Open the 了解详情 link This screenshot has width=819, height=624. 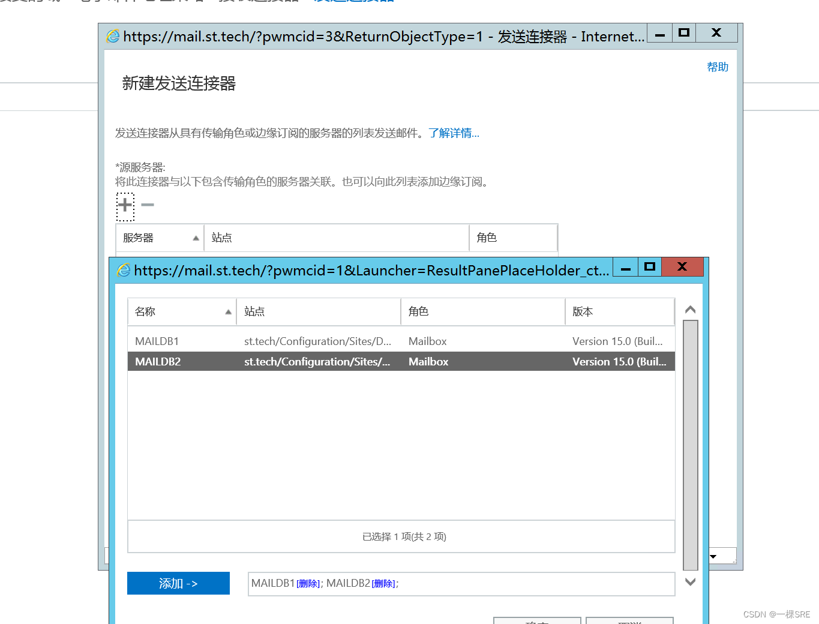point(454,133)
